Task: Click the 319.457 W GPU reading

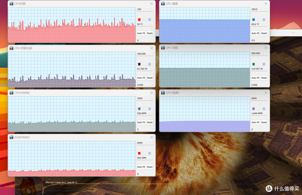Action: pos(257,69)
